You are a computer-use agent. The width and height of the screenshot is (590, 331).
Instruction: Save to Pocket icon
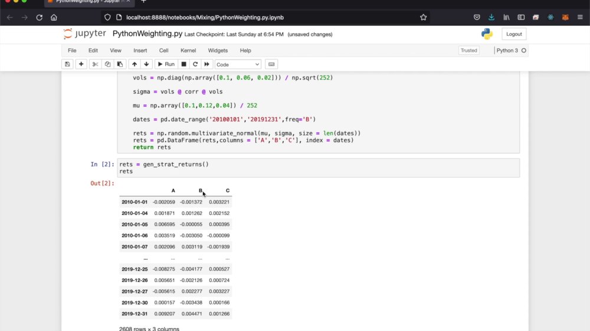coord(477,17)
